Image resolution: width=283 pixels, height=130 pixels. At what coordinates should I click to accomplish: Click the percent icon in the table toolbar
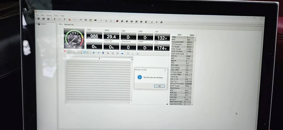(137, 54)
